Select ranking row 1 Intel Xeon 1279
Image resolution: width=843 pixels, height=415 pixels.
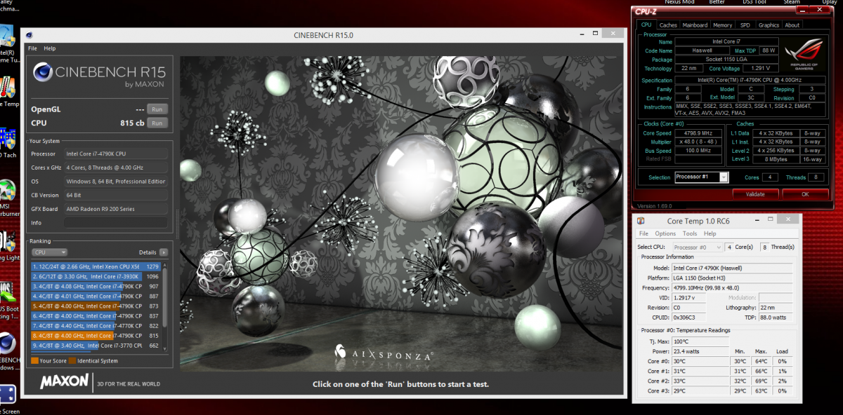tap(96, 266)
